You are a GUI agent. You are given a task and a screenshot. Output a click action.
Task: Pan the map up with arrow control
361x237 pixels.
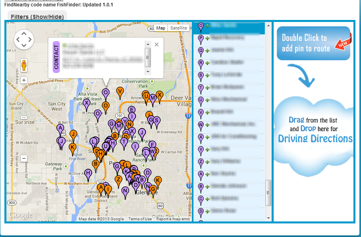point(24,34)
